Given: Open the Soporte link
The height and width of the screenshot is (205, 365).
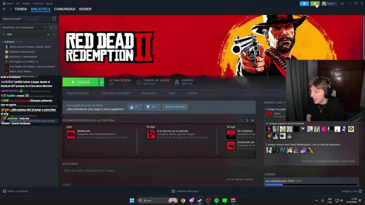Looking at the screenshot, I should pyautogui.click(x=192, y=93).
